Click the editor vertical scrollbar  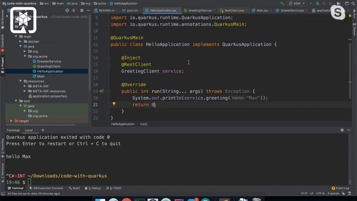[x=350, y=71]
